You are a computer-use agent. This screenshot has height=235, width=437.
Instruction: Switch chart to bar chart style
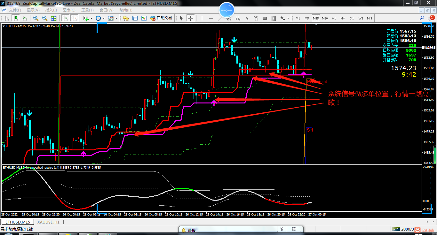pos(6,18)
